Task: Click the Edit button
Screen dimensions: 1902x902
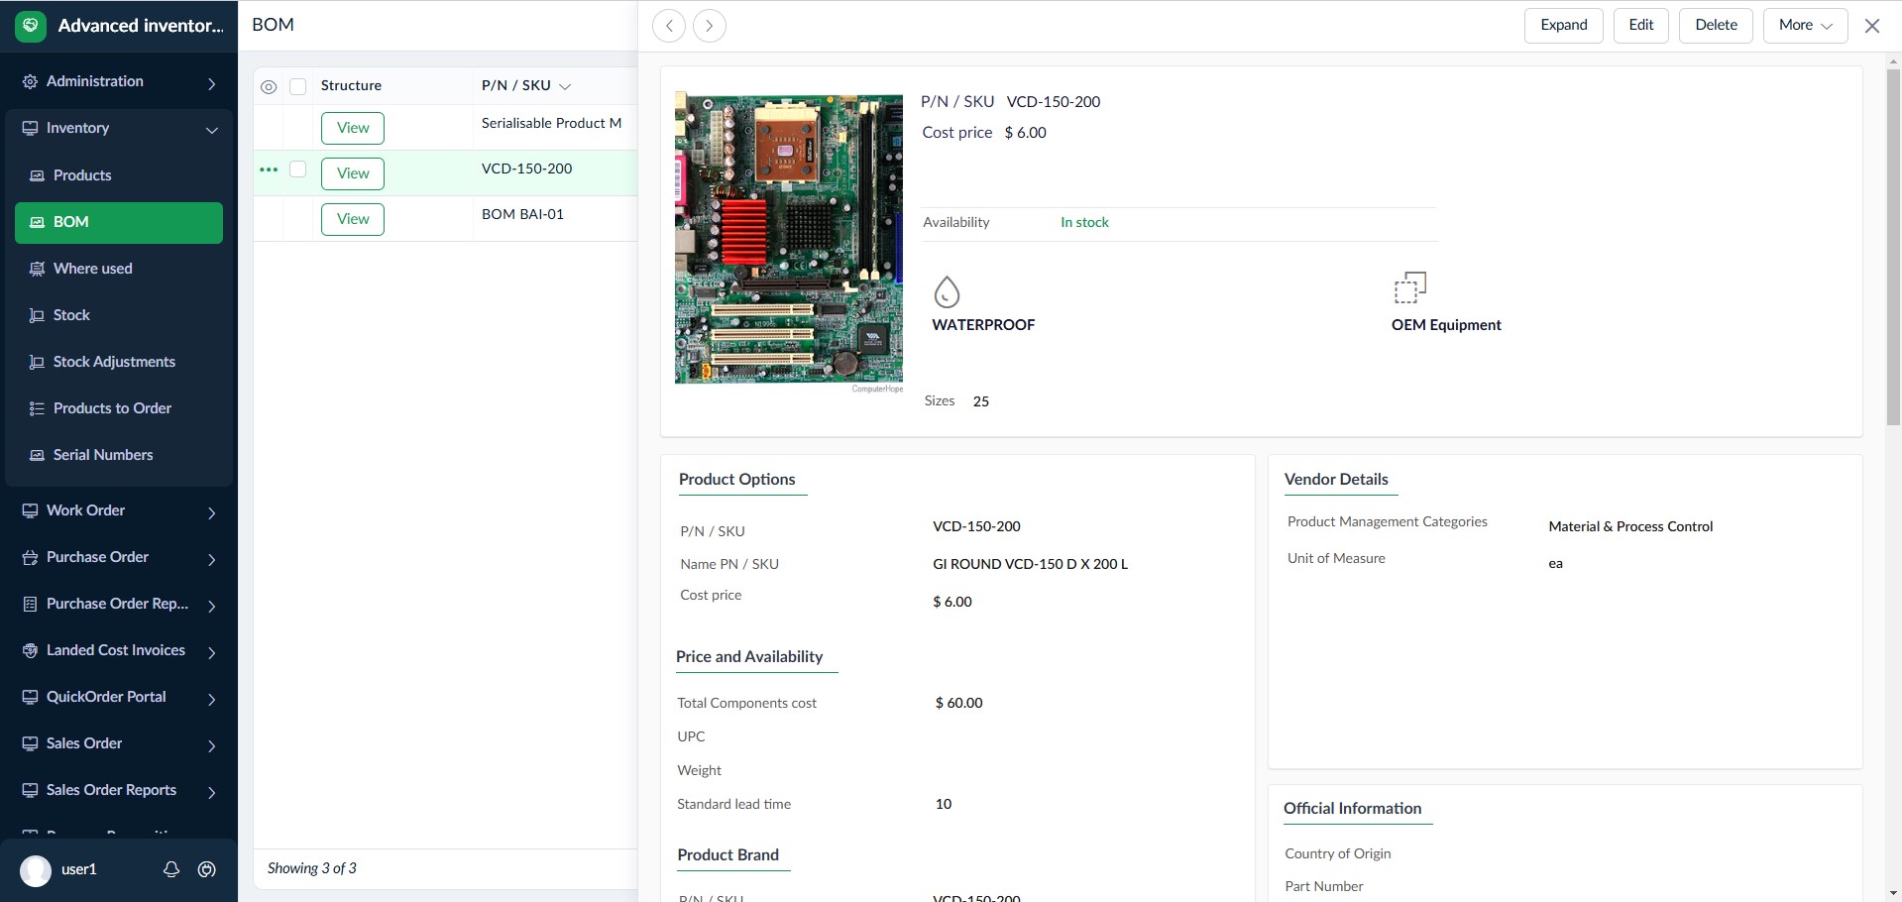Action: tap(1640, 26)
